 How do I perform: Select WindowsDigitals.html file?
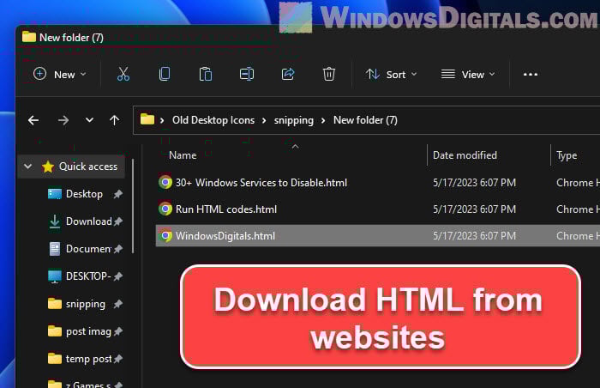pyautogui.click(x=225, y=236)
